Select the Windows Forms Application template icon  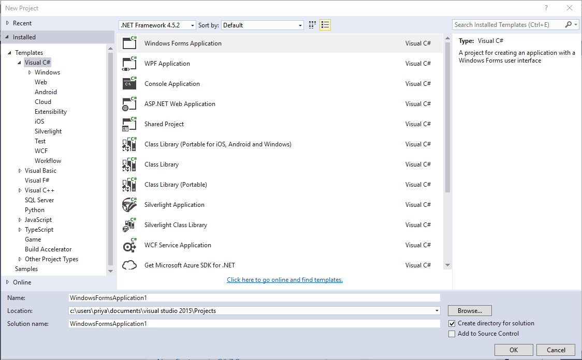point(129,43)
